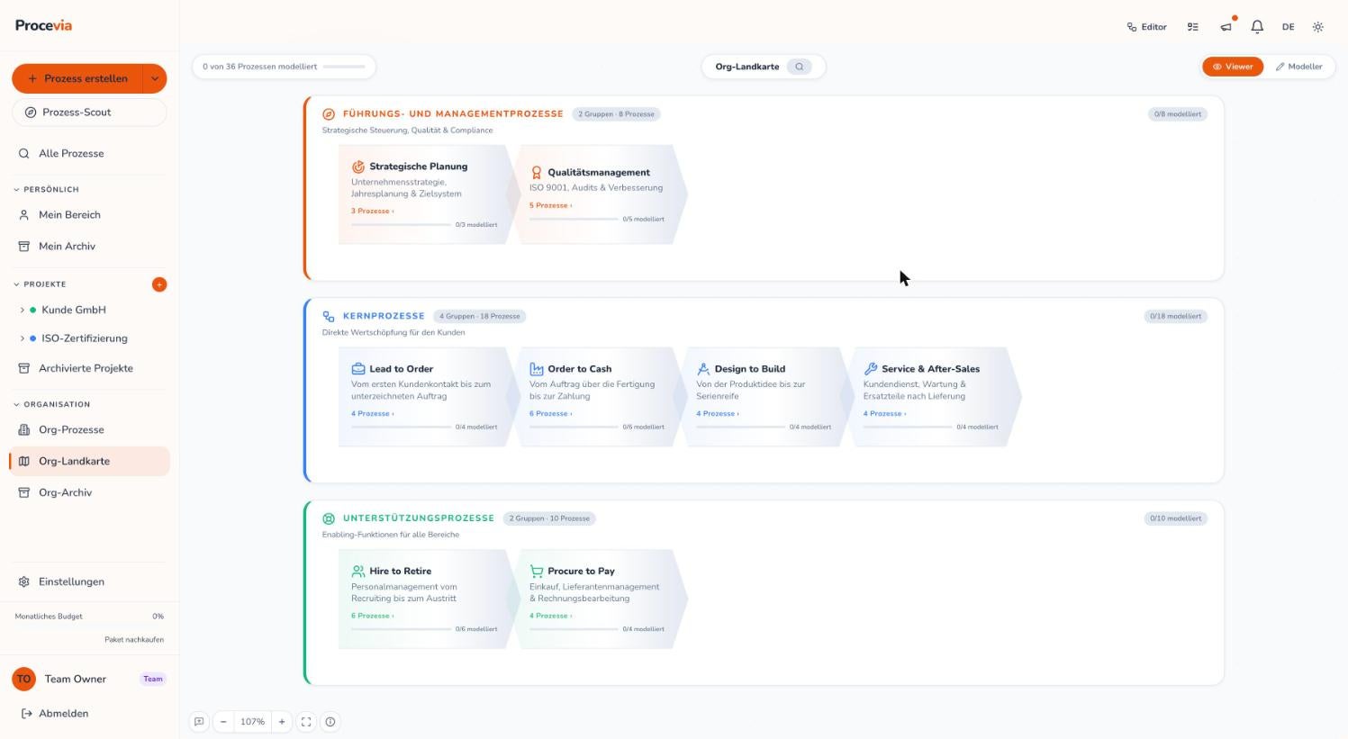Click the Lead to Order briefcase icon
The height and width of the screenshot is (739, 1348).
tap(358, 369)
